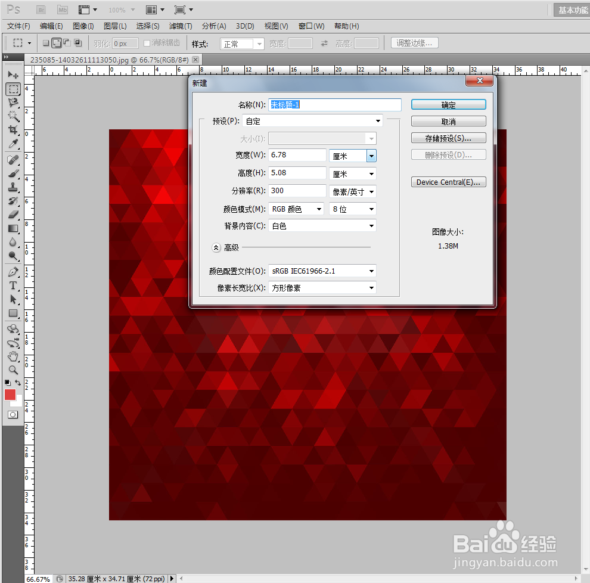Select the Hand tool

point(13,356)
